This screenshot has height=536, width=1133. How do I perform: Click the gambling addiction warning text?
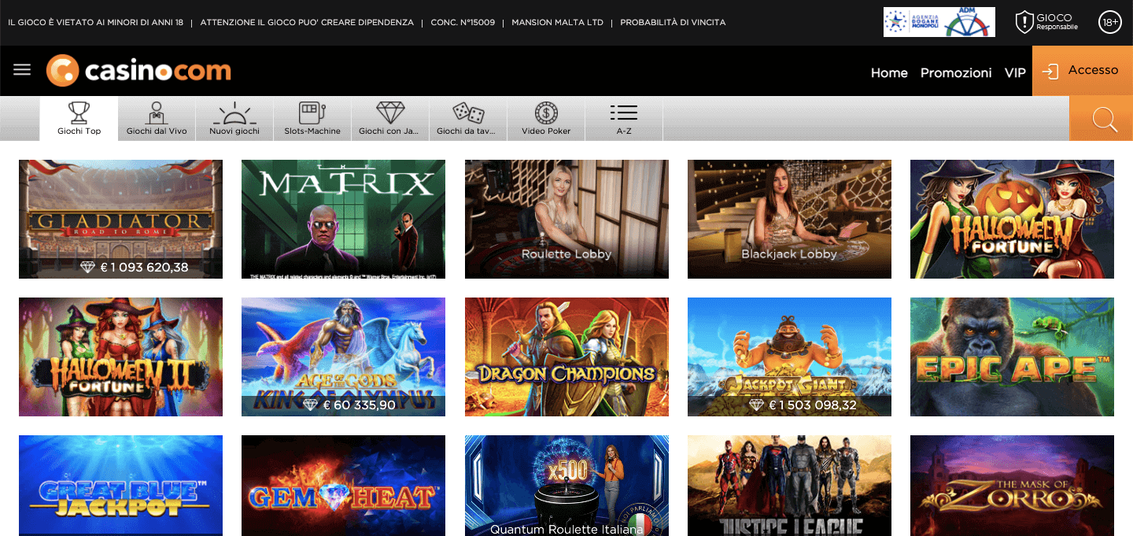pyautogui.click(x=307, y=22)
